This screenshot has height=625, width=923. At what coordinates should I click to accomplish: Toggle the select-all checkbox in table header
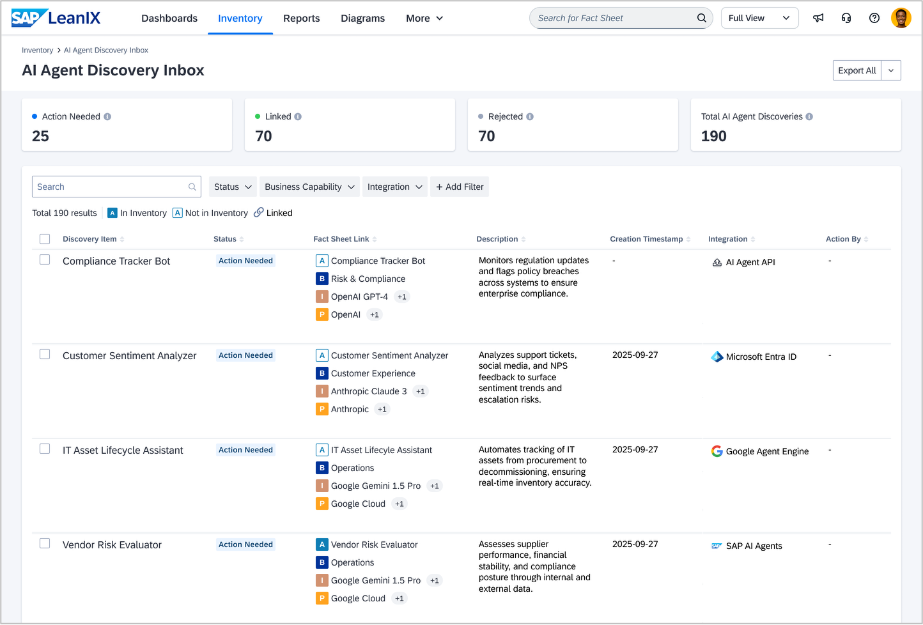pos(45,239)
